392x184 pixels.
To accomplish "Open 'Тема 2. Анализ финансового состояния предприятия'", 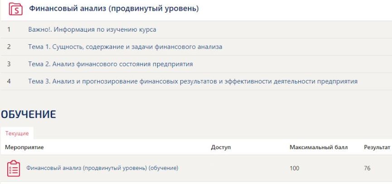I will coord(111,64).
